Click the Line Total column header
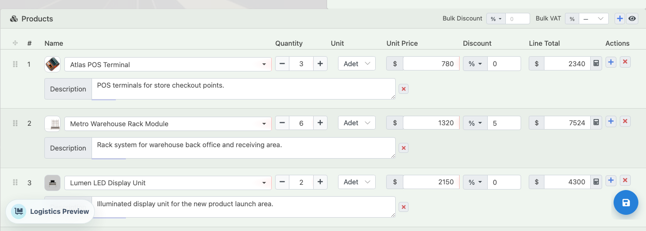646x231 pixels. coord(544,43)
